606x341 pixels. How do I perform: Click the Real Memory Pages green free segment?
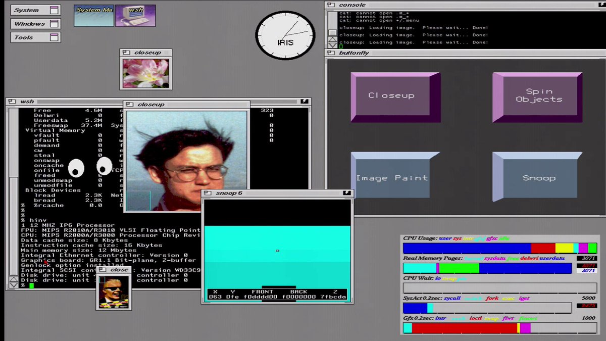coord(459,268)
